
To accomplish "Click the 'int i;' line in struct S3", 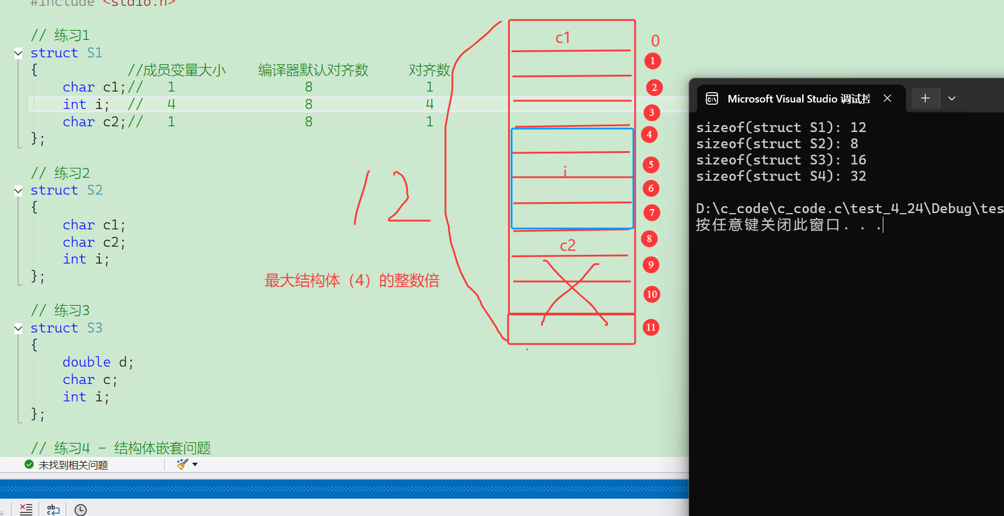I will click(x=86, y=397).
